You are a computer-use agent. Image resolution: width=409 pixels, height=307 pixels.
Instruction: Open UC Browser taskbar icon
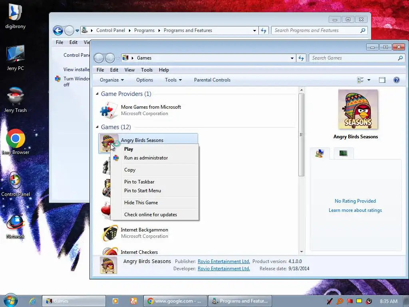[x=134, y=301]
